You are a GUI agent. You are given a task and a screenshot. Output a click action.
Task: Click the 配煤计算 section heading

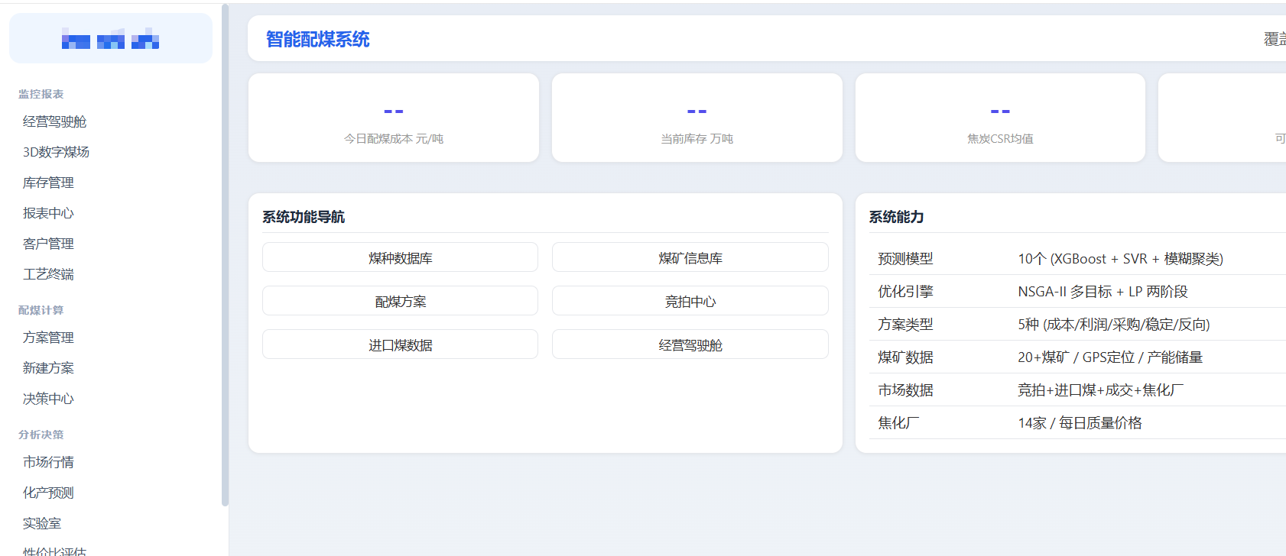coord(41,310)
